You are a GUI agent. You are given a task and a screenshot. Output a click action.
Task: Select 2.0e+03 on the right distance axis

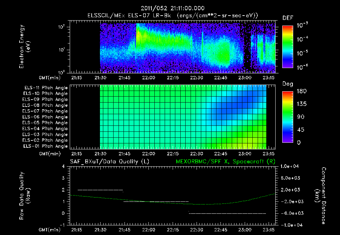[291, 190]
